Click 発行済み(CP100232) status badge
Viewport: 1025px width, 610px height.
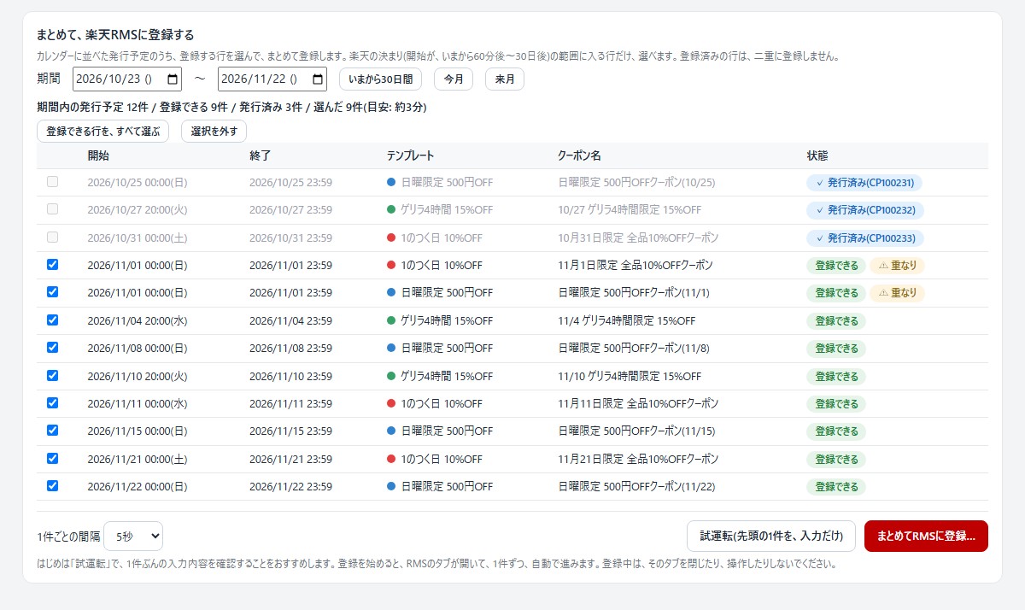[x=865, y=210]
